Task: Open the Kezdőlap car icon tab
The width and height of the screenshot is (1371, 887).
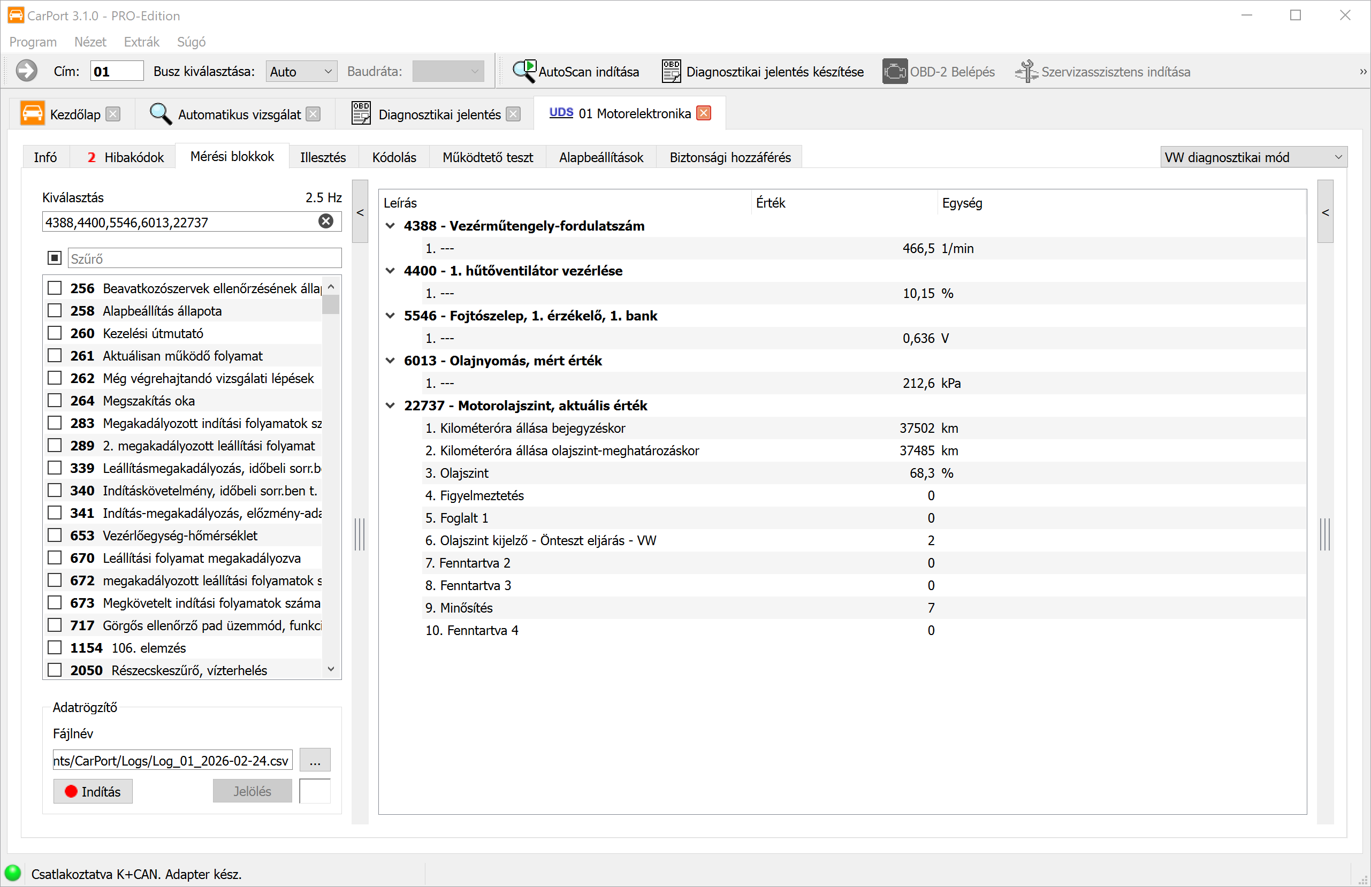Action: pyautogui.click(x=32, y=113)
